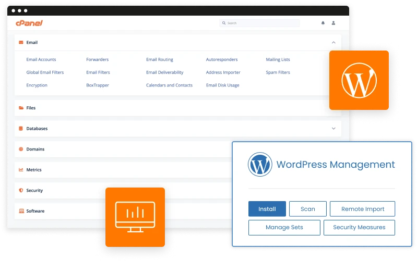The image size is (417, 261).
Task: Click the Metrics chart icon
Action: (21, 170)
